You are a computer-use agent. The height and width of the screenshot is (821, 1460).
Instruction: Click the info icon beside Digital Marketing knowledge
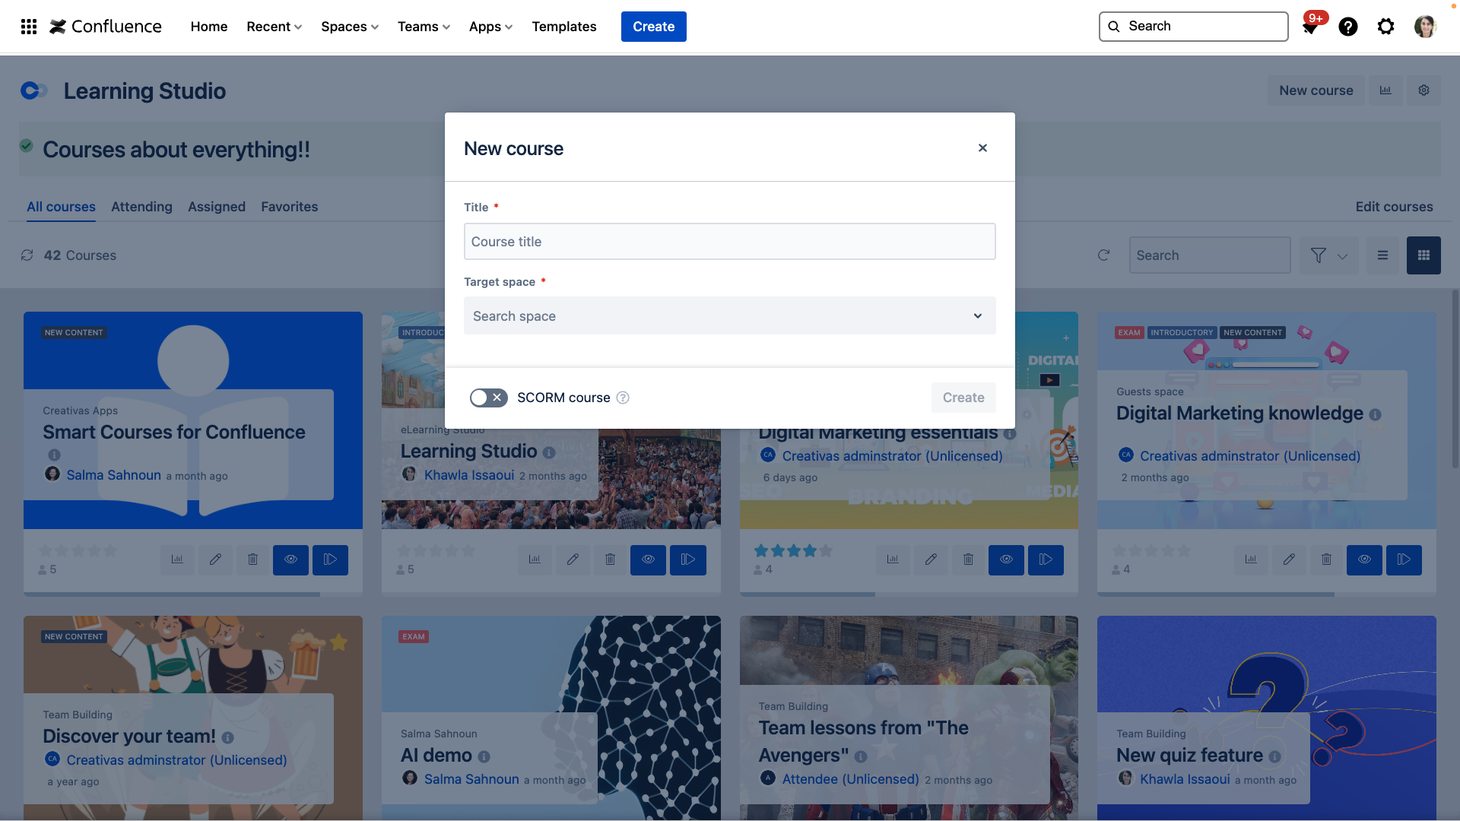pos(1375,415)
